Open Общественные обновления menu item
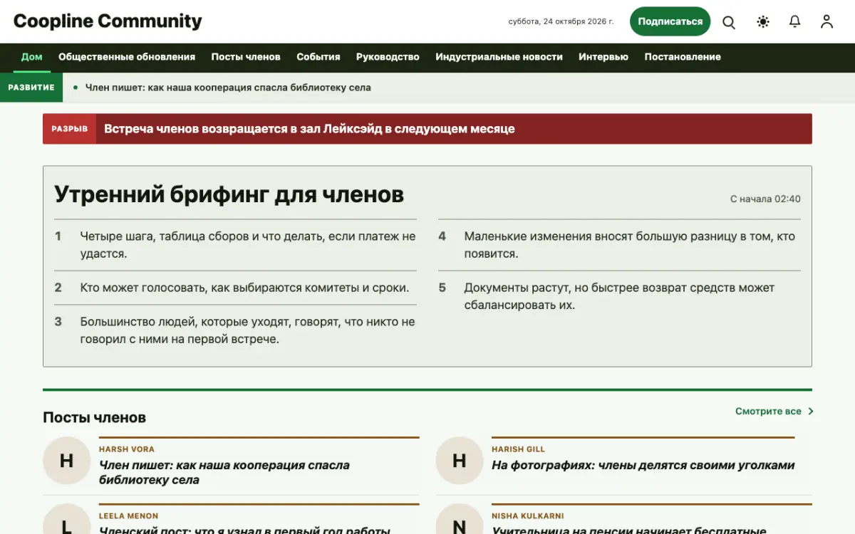Viewport: 855px width, 534px height. (x=127, y=57)
